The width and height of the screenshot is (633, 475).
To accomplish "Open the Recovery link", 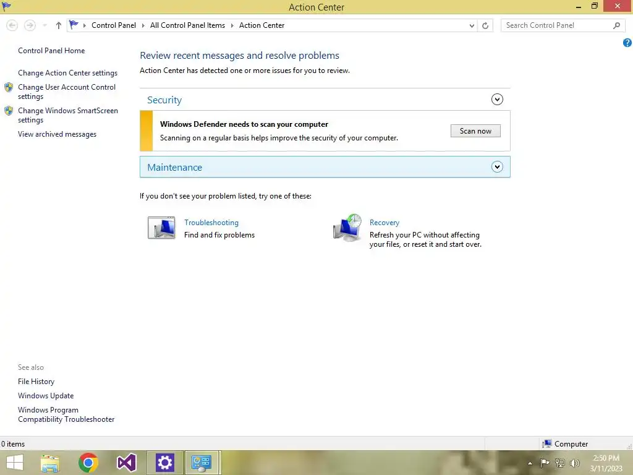I will [384, 223].
